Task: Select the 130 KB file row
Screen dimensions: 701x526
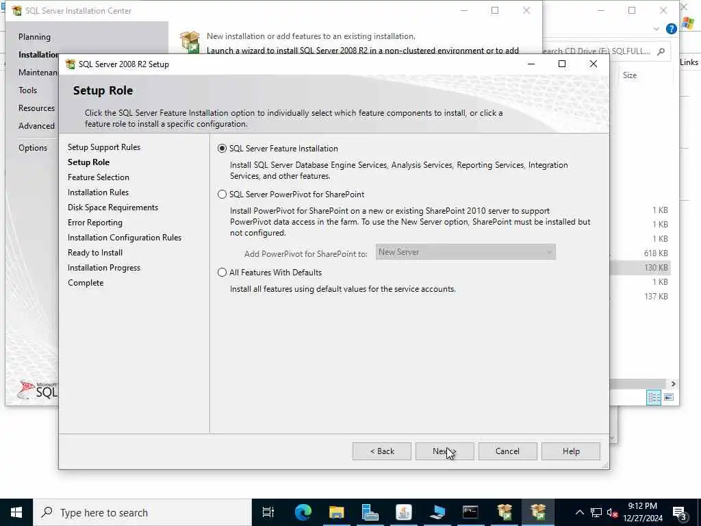Action: click(x=640, y=268)
